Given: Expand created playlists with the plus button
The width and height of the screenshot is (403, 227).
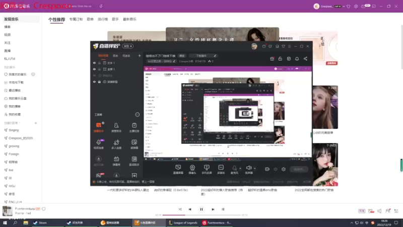Looking at the screenshot, I should click(x=36, y=123).
